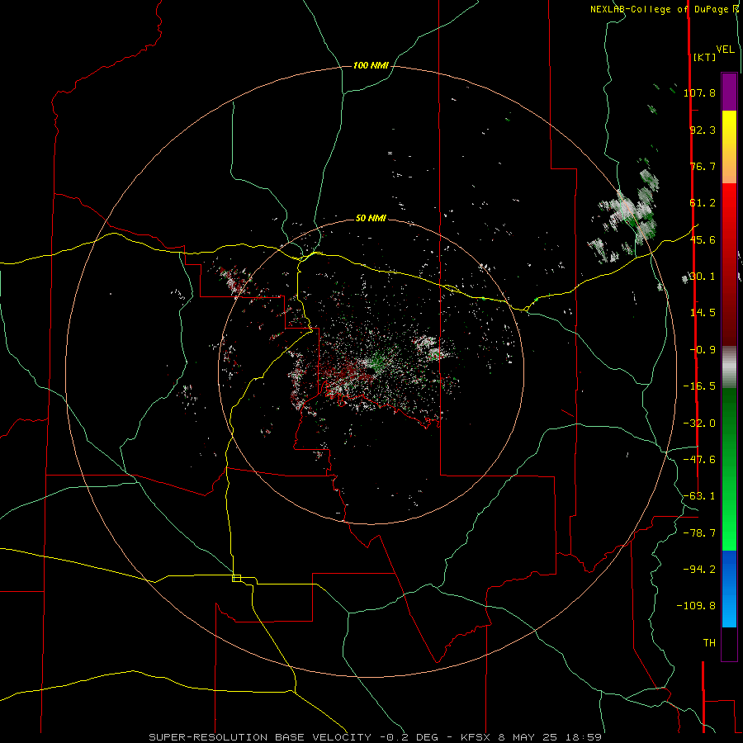Click the Super-Resolution Base Velocity caption text
Image resolution: width=743 pixels, height=743 pixels.
tap(376, 737)
